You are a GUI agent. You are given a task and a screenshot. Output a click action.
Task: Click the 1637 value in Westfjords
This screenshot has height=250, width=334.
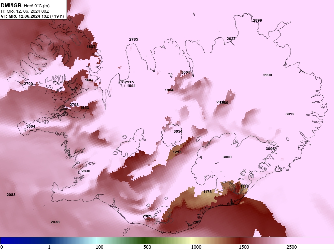(91, 47)
